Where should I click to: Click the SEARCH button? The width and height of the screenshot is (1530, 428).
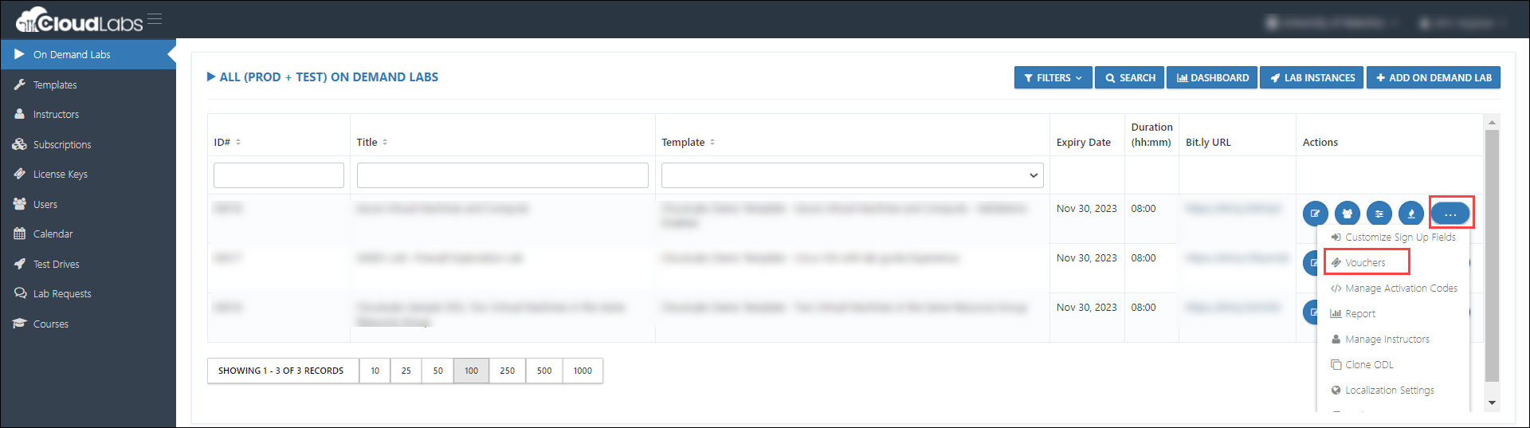click(1129, 77)
